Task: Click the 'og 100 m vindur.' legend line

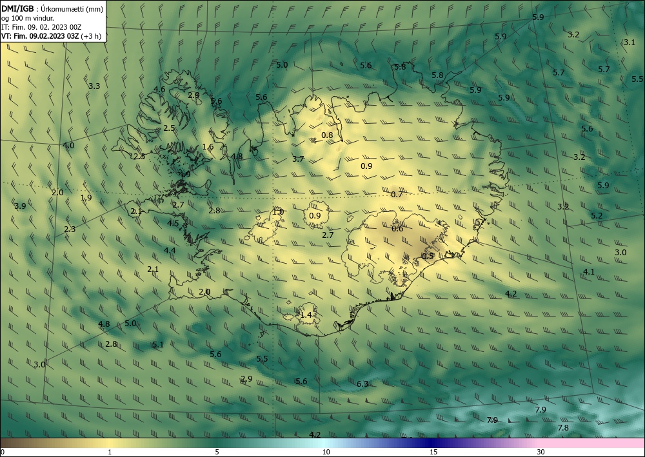Action: click(28, 19)
